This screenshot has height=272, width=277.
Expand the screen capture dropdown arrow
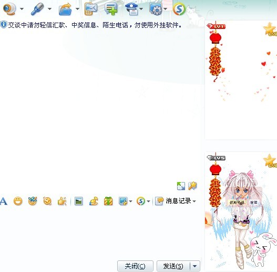(131, 202)
